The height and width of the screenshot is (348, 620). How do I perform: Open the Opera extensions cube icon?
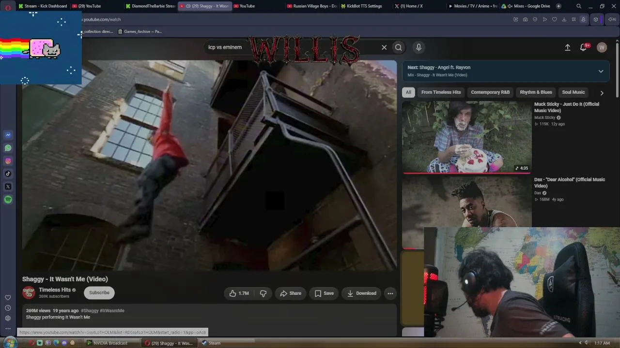click(596, 19)
